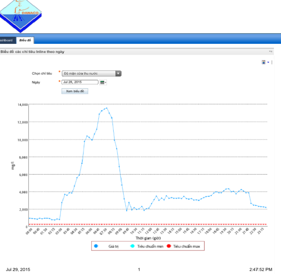Expand the Chọn chỉ tiêu dropdown arrow
This screenshot has height=274, width=281.
[x=118, y=73]
